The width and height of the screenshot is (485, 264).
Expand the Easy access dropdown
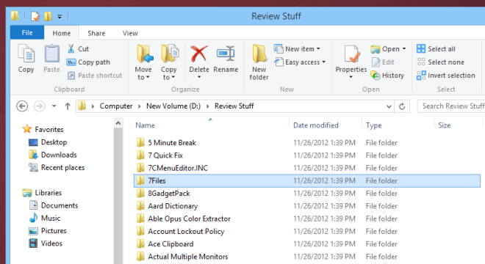pos(323,62)
